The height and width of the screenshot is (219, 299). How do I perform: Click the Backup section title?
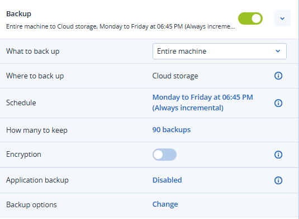coord(18,14)
